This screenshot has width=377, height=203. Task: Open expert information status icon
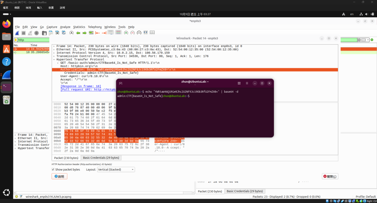click(x=16, y=197)
